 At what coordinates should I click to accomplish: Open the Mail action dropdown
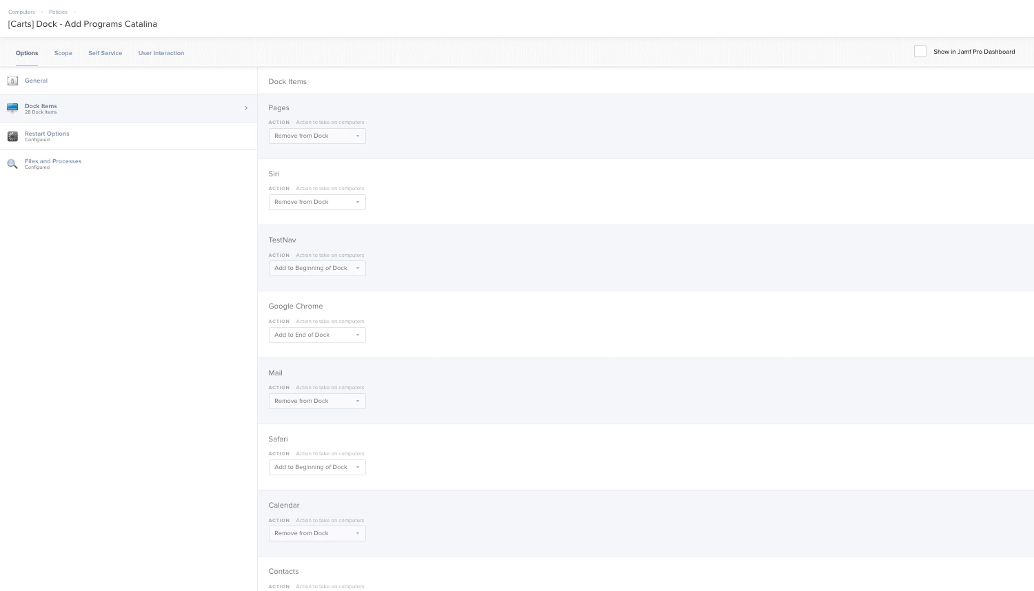coord(317,401)
